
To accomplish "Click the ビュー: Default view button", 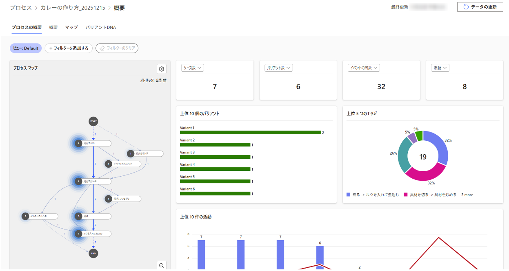I will (x=25, y=48).
